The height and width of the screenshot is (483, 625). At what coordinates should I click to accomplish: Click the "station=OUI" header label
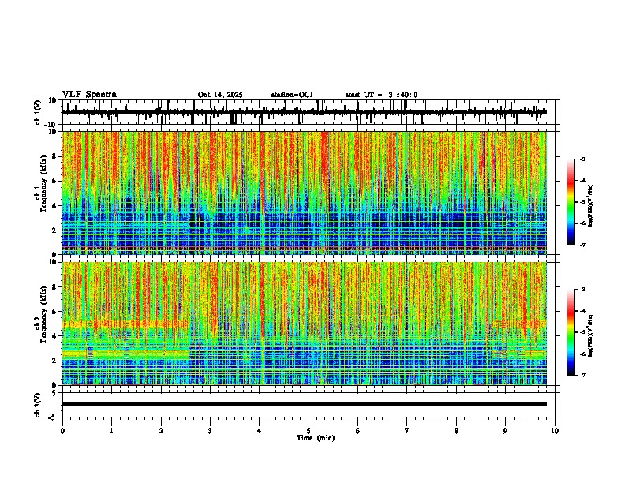click(x=292, y=95)
